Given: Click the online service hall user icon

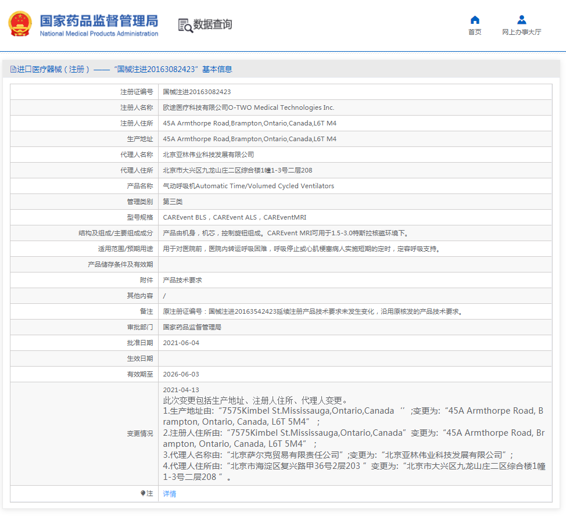Looking at the screenshot, I should [521, 20].
